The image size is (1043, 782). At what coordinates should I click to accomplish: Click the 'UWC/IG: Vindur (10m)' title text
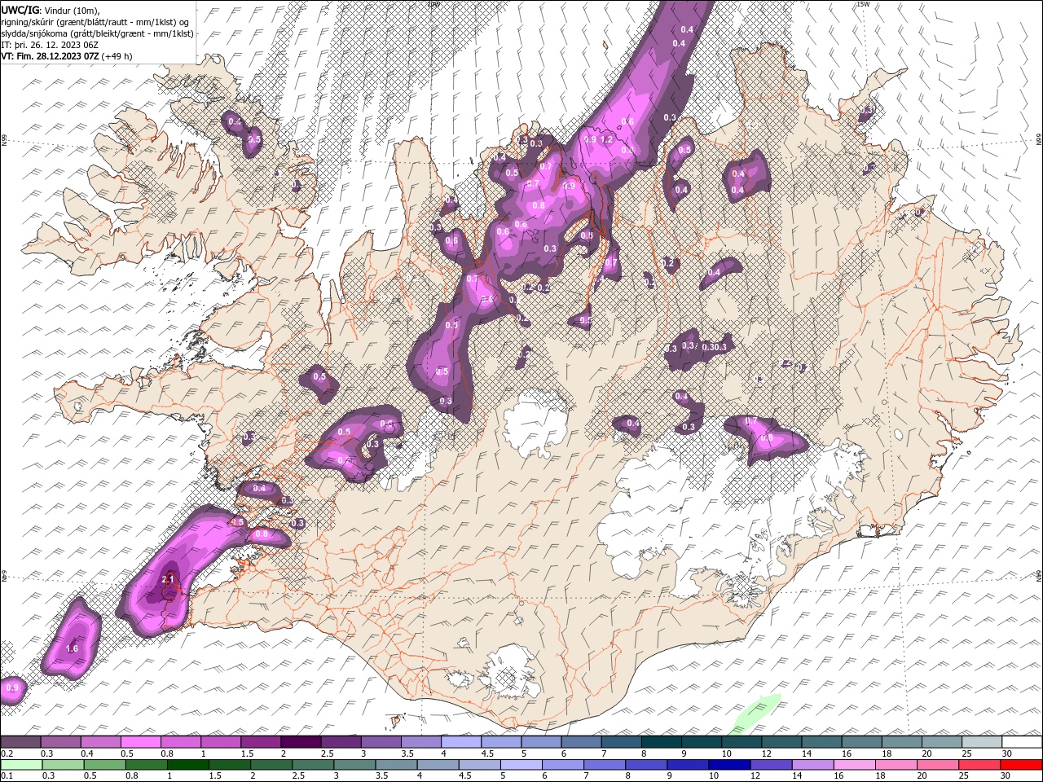point(50,10)
